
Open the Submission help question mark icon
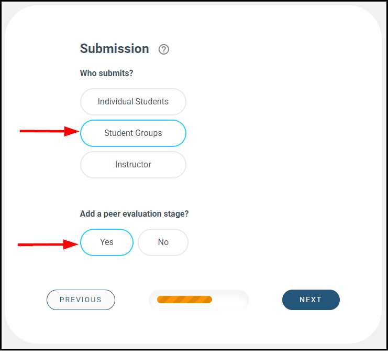(x=164, y=49)
